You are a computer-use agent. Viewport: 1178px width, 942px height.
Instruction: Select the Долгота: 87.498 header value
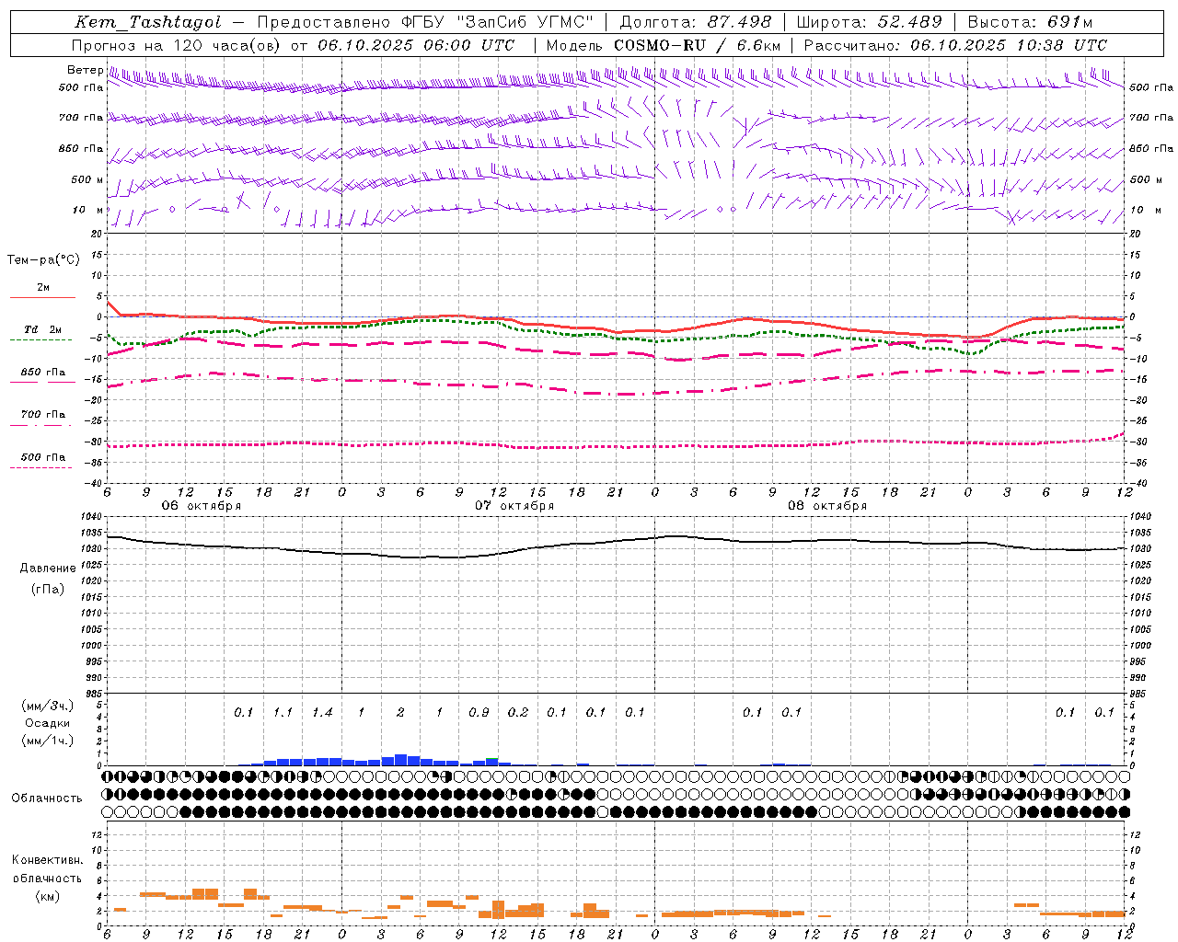696,22
